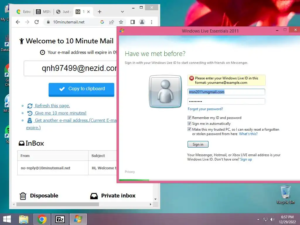Click the password field in Live Essentials
Screen dimensions: 300x225
coord(226,101)
